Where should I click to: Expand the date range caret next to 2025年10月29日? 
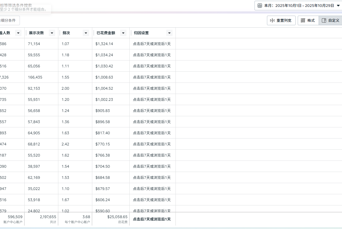coord(338,6)
